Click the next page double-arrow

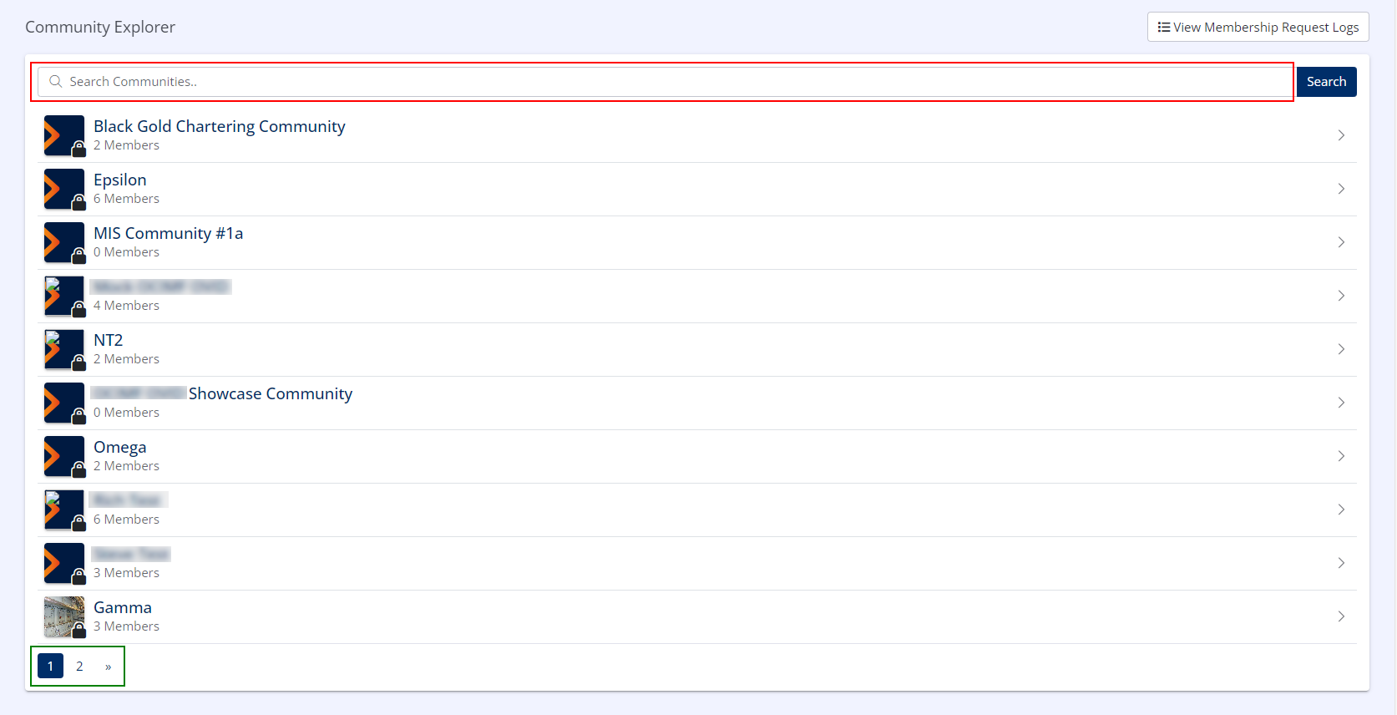click(109, 667)
